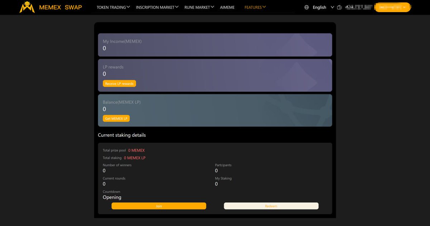The width and height of the screenshot is (430, 226).
Task: Open the English language selector chevron
Action: coord(332,7)
